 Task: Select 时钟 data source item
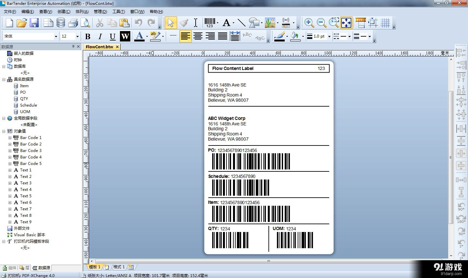(x=18, y=60)
